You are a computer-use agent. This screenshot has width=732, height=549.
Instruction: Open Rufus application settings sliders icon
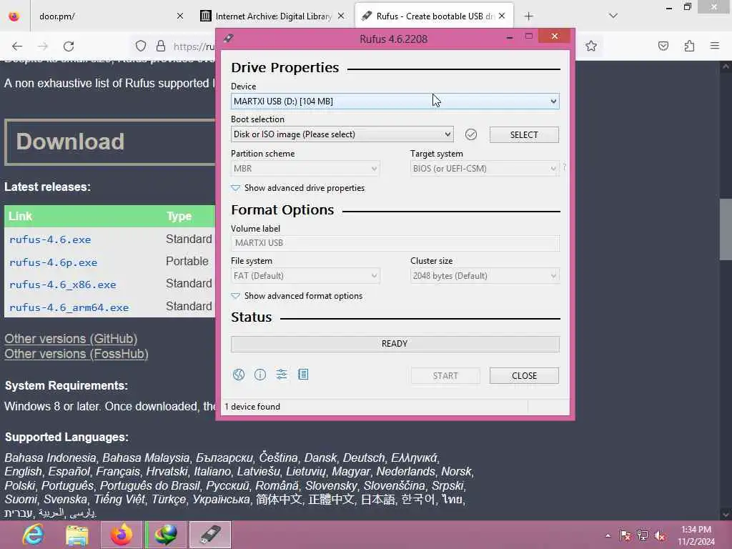point(282,375)
